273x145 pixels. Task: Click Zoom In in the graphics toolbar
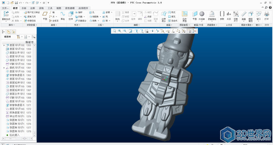(120, 31)
